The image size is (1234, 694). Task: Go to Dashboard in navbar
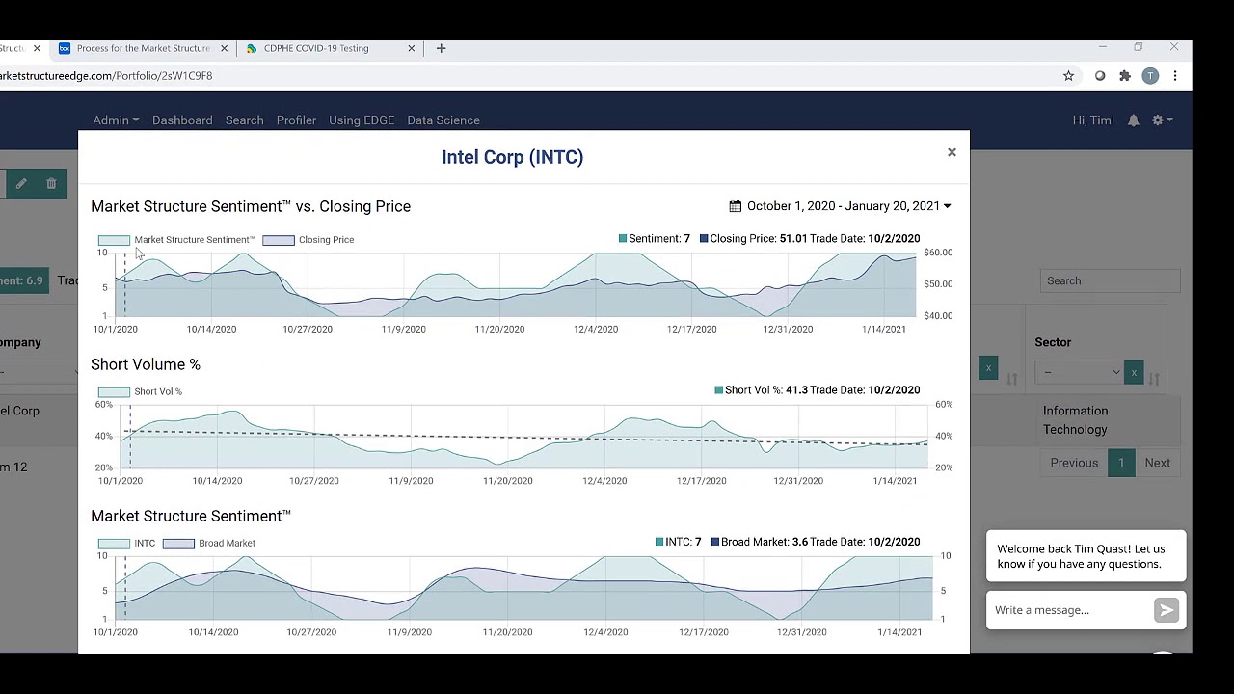182,120
